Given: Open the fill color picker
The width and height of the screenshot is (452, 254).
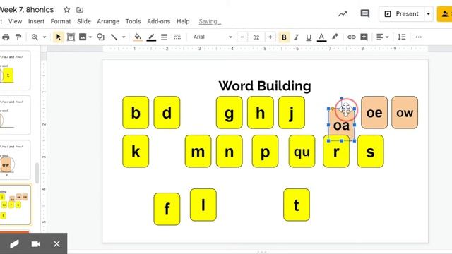Looking at the screenshot, I should coord(138,37).
